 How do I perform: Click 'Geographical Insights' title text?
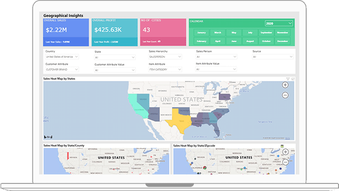(x=63, y=16)
